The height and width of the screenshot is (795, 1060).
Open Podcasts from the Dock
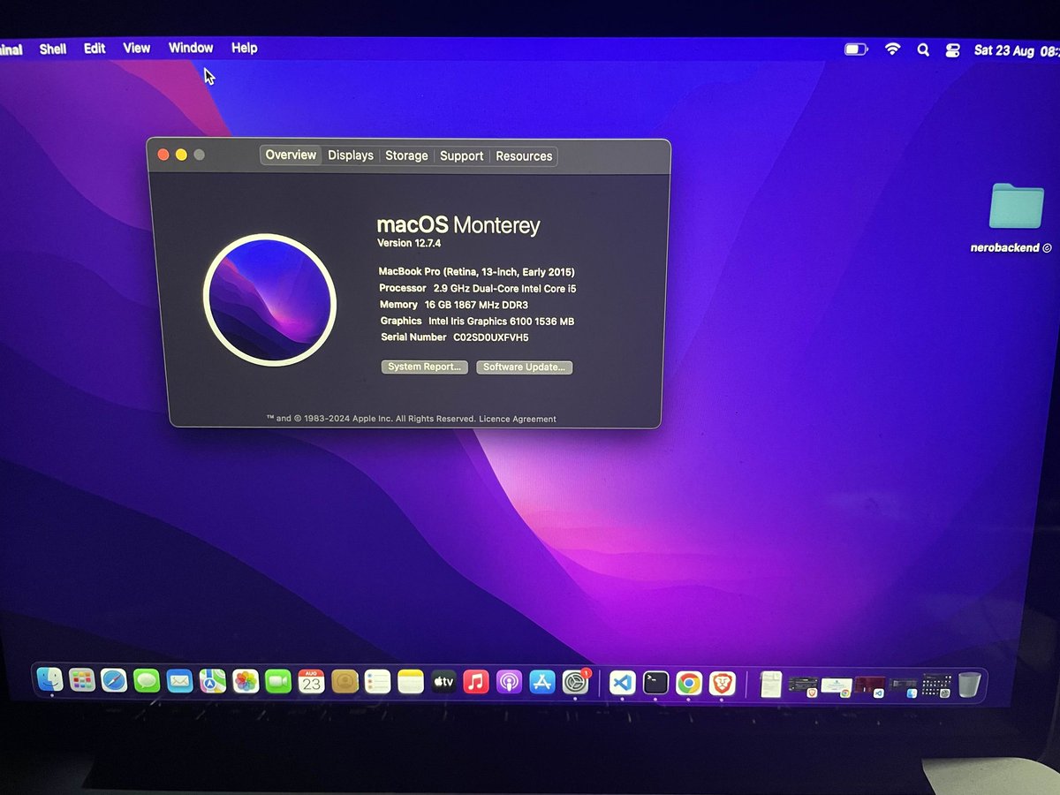click(509, 681)
